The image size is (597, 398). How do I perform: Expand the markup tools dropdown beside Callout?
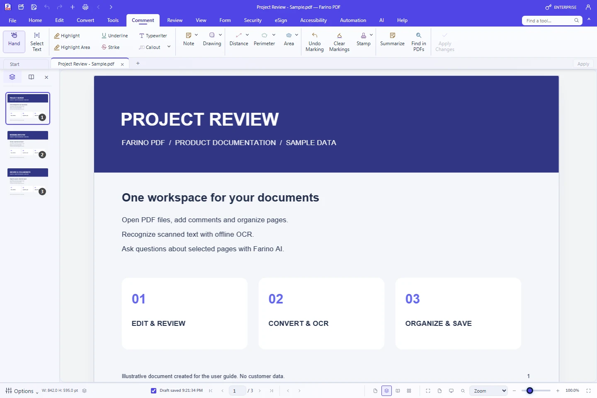[x=169, y=47]
